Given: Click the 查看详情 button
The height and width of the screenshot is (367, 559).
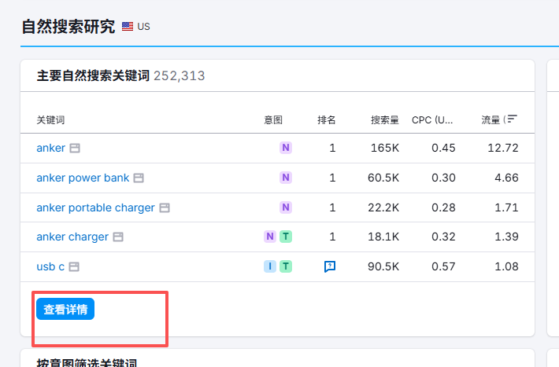Looking at the screenshot, I should click(65, 310).
